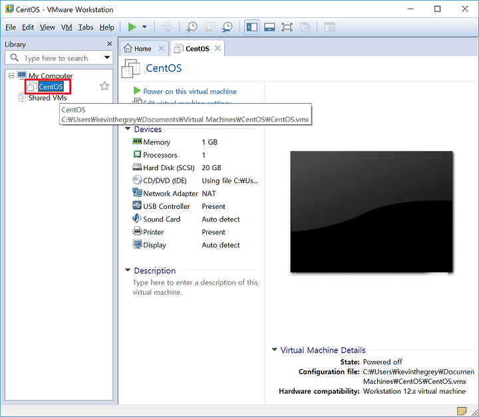479x417 pixels.
Task: Click the Network Adapter icon
Action: click(137, 192)
